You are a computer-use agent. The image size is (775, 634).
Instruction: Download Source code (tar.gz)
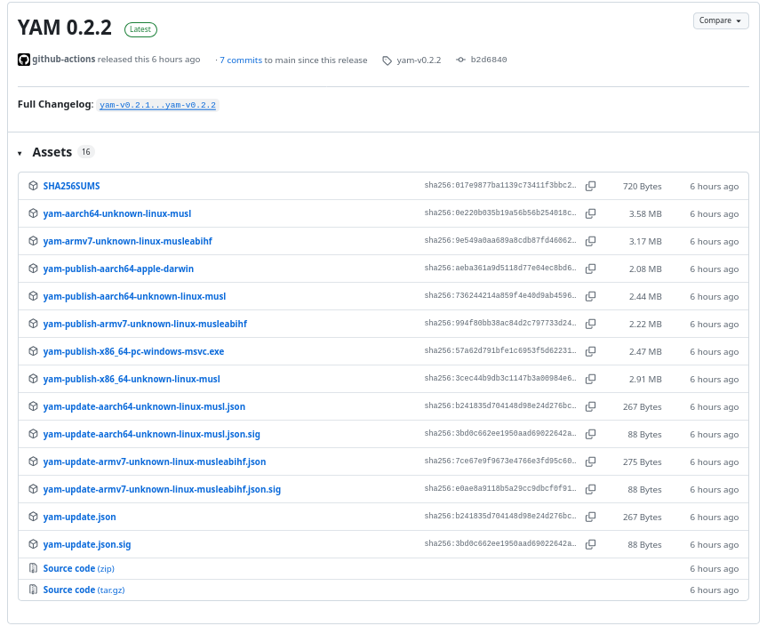coord(84,590)
